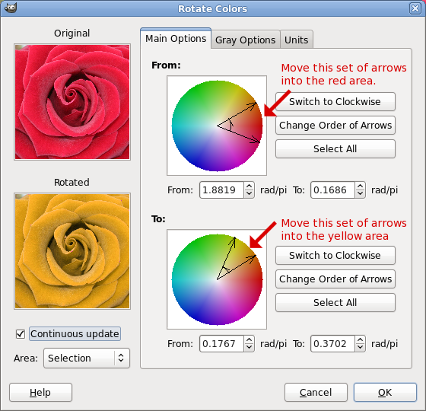Viewport: 426px width, 411px height.
Task: Open the Units tab
Action: (x=296, y=40)
